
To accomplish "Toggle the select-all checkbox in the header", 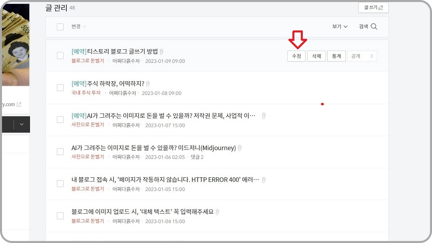I will [60, 27].
